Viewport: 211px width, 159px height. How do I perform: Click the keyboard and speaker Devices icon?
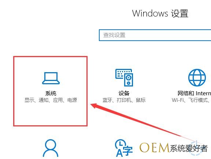click(124, 78)
